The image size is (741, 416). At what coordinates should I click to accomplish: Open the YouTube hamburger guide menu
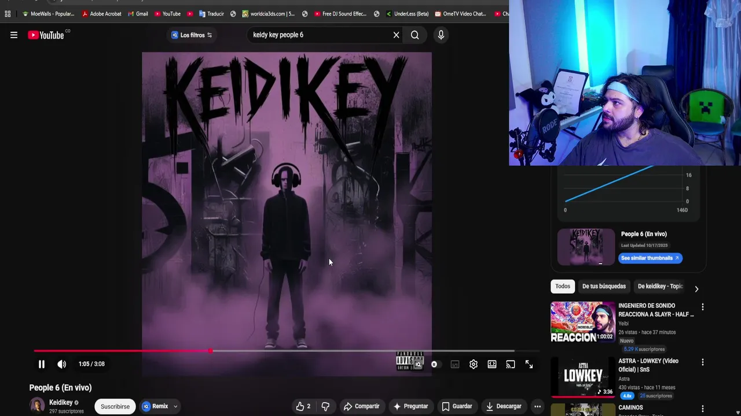tap(14, 35)
